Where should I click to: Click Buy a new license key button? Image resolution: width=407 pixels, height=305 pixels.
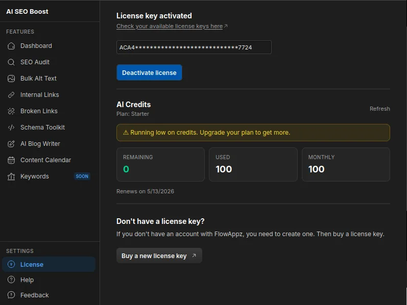point(159,256)
